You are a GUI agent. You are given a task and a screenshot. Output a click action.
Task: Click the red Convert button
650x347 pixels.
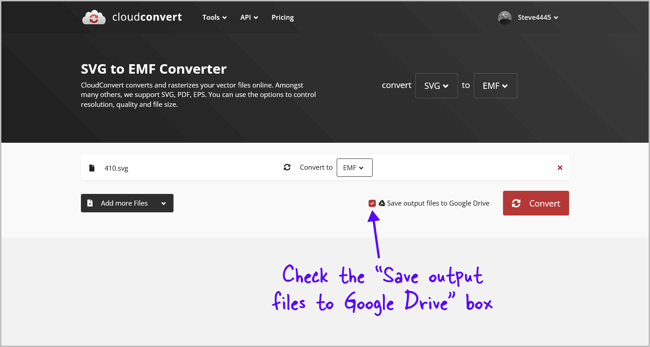click(x=536, y=203)
